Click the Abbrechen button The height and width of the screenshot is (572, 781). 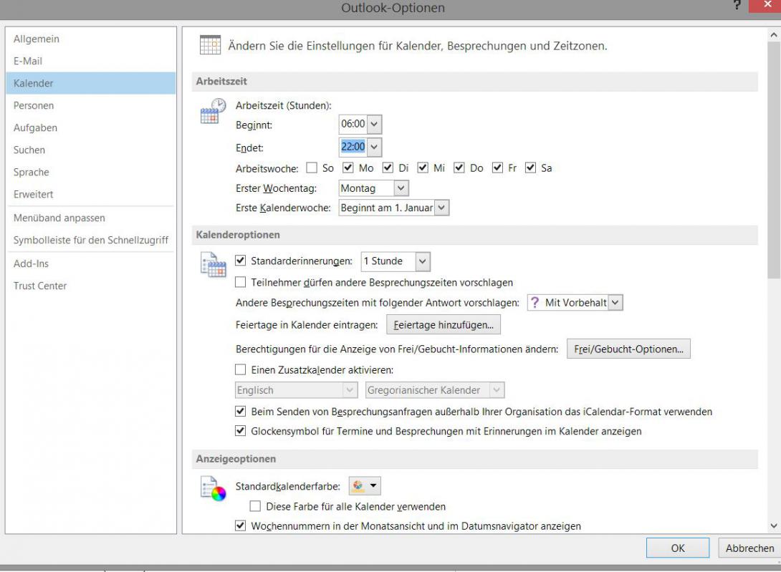(749, 548)
